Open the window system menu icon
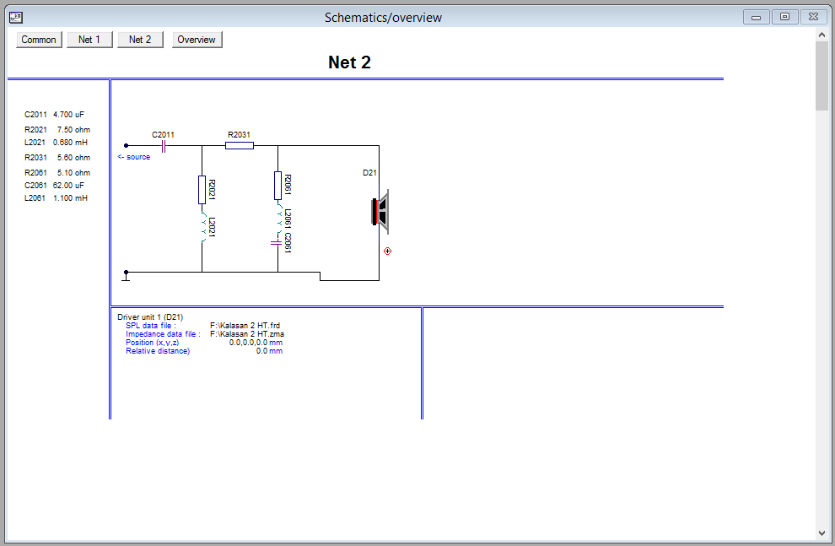Image resolution: width=835 pixels, height=546 pixels. (x=15, y=17)
